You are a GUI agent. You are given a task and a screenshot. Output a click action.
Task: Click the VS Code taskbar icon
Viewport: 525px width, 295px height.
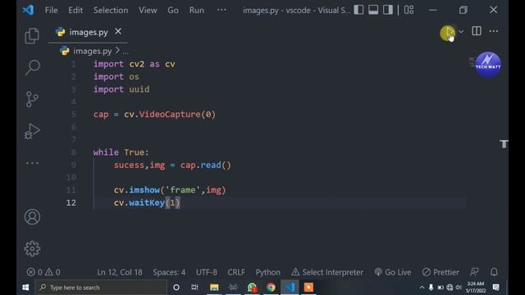point(290,288)
